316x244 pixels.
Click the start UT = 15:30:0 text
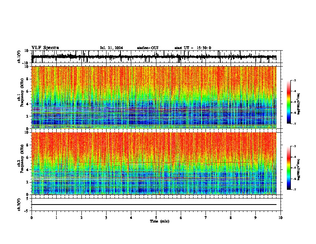(193, 48)
